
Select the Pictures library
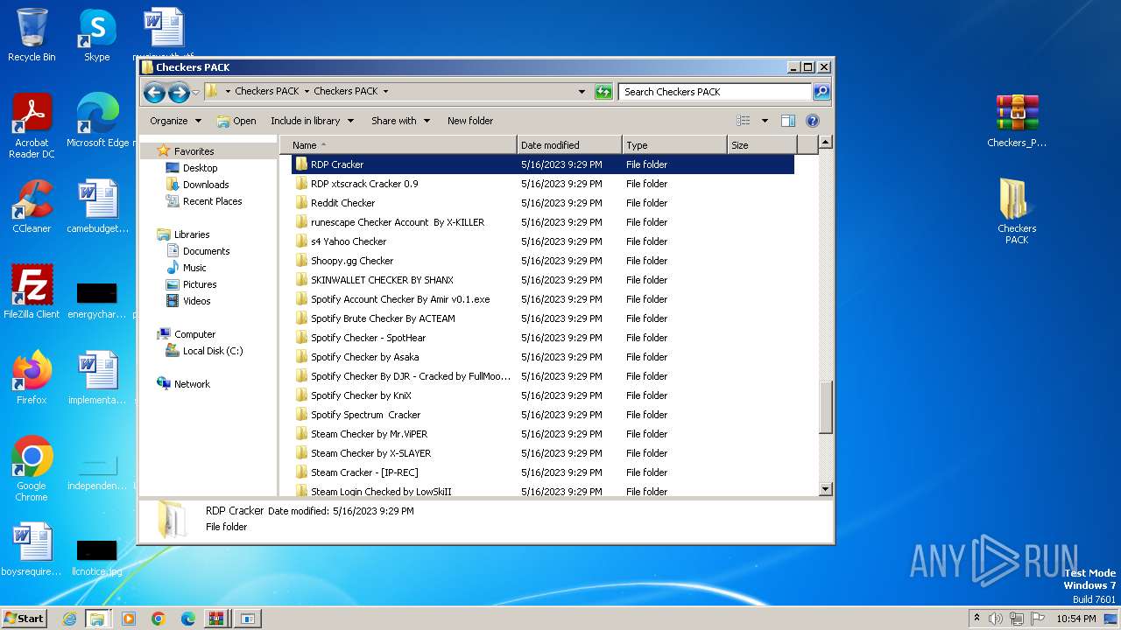[200, 284]
